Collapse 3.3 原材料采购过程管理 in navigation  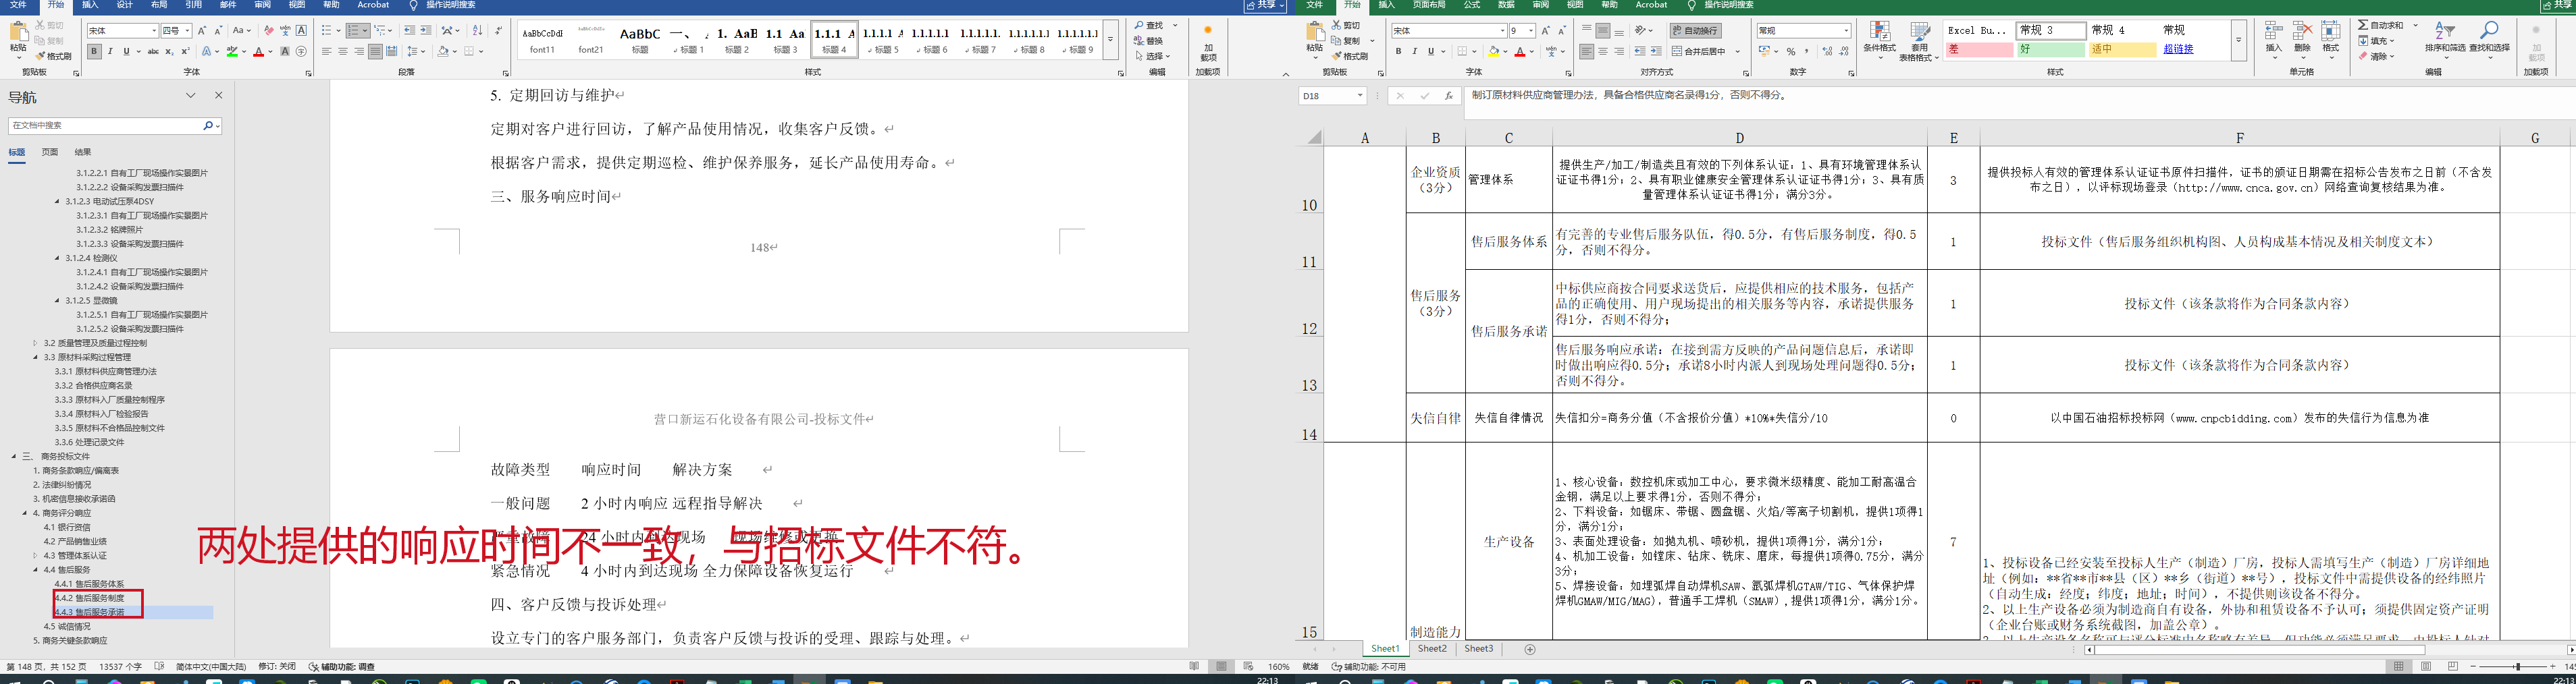pyautogui.click(x=36, y=358)
